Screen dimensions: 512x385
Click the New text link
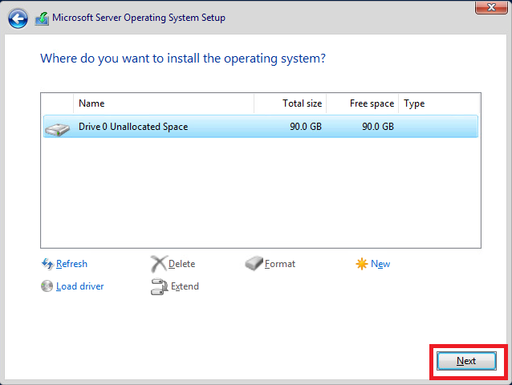(380, 264)
